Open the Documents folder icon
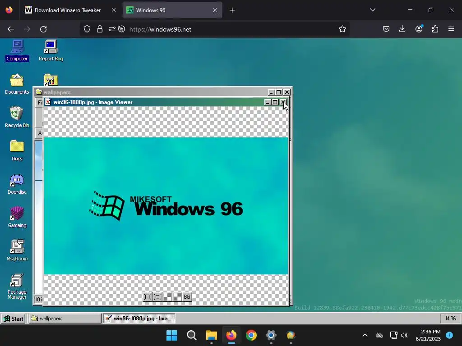Screen dimensions: 462x346 tap(17, 84)
